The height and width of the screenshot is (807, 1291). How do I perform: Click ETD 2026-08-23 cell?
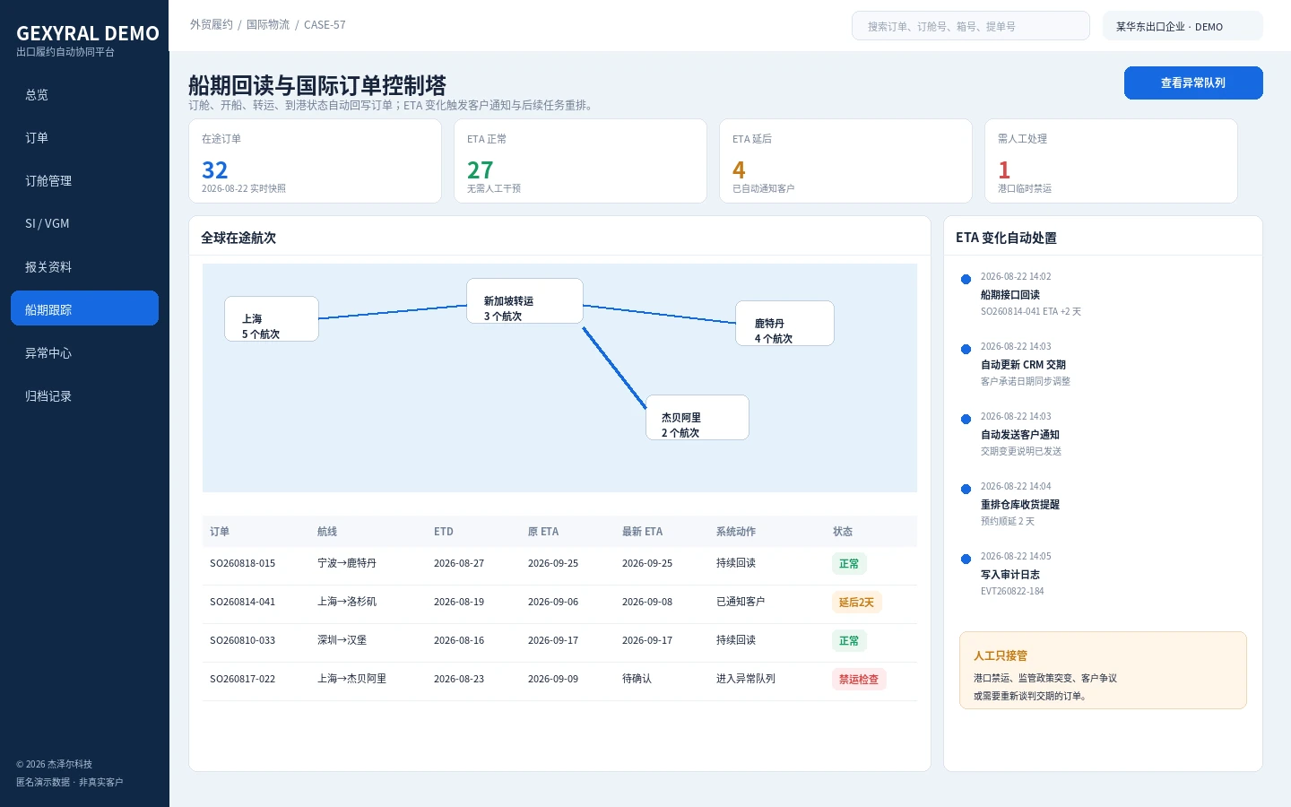[459, 679]
